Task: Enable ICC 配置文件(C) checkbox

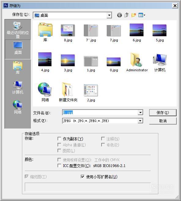Action: tap(59, 166)
